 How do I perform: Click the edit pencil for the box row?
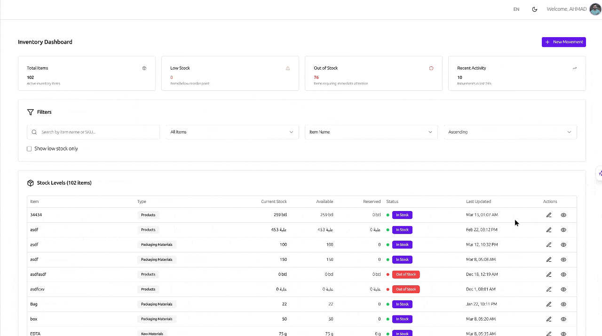click(548, 319)
